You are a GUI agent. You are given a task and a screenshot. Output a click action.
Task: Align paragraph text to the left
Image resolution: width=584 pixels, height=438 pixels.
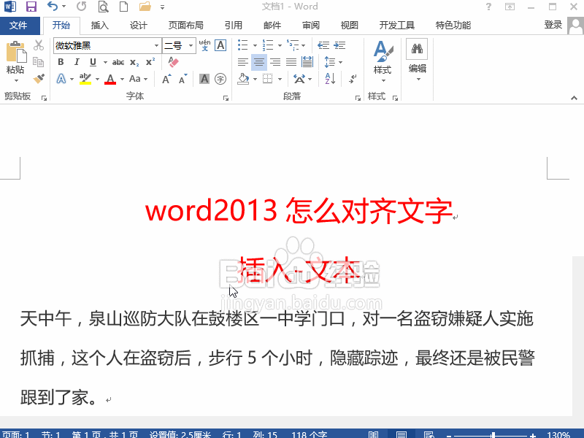(243, 62)
